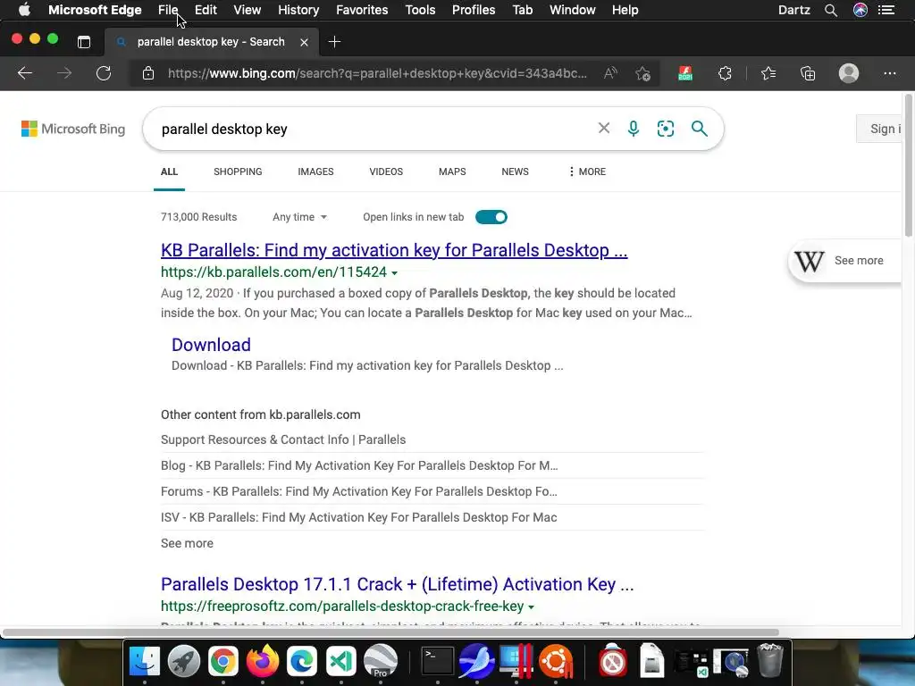Clear the Bing search box text
The height and width of the screenshot is (686, 915).
point(604,128)
